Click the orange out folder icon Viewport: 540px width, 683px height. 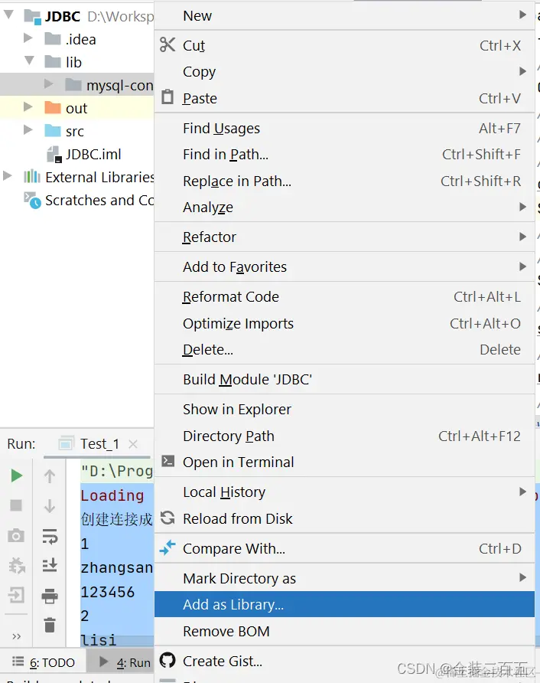53,107
